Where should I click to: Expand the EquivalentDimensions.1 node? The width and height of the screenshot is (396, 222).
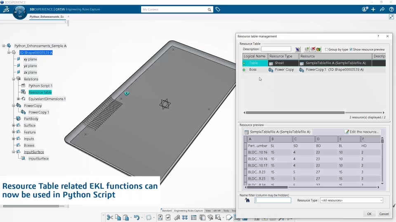coord(18,99)
